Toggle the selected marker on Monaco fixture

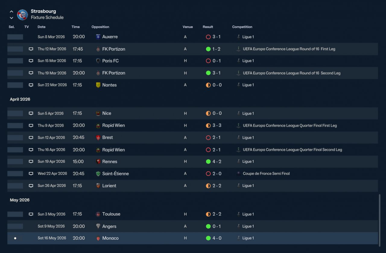point(15,238)
